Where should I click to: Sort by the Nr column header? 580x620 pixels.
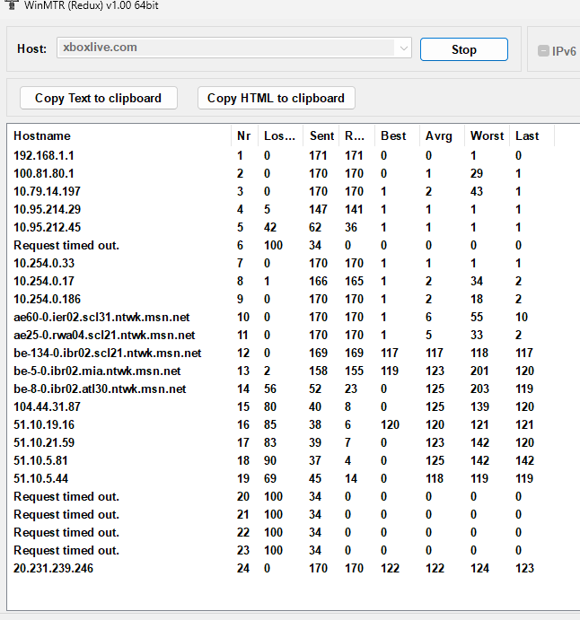click(243, 135)
